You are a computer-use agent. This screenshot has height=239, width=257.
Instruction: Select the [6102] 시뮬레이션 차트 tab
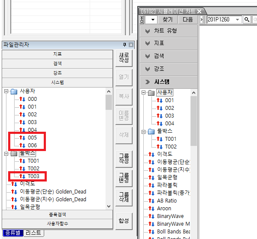click(168, 11)
